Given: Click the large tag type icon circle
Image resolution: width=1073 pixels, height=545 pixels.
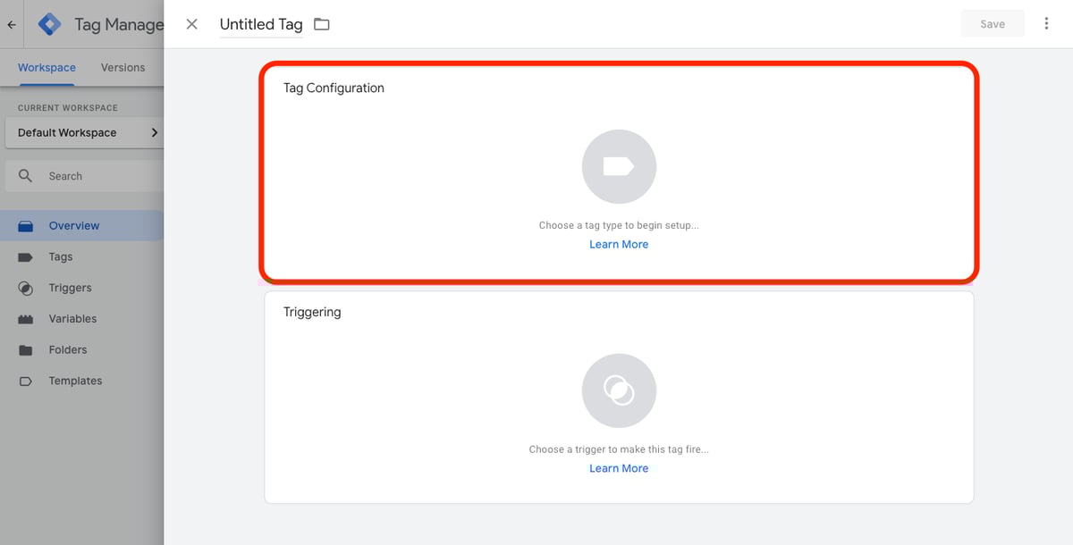Looking at the screenshot, I should pyautogui.click(x=619, y=167).
